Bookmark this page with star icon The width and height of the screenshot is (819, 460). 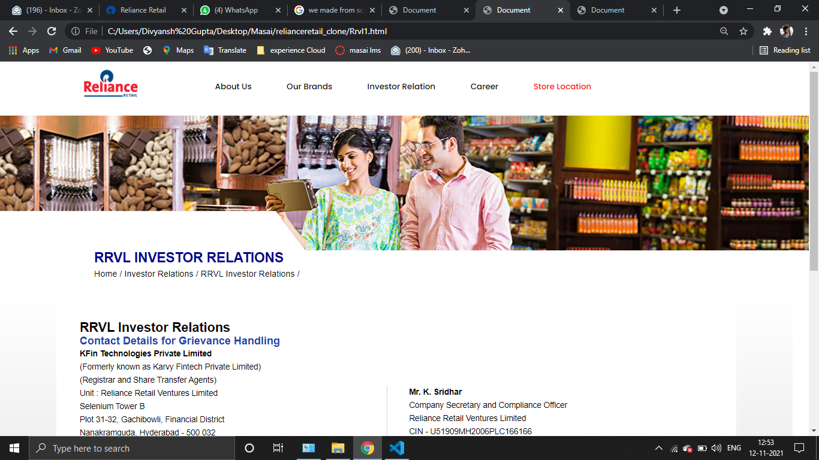click(743, 31)
